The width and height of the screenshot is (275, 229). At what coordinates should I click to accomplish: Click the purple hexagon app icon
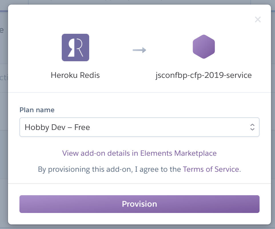pyautogui.click(x=204, y=47)
